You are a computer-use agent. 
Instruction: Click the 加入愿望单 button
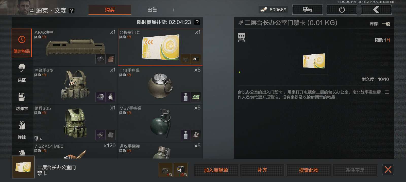pyautogui.click(x=216, y=170)
